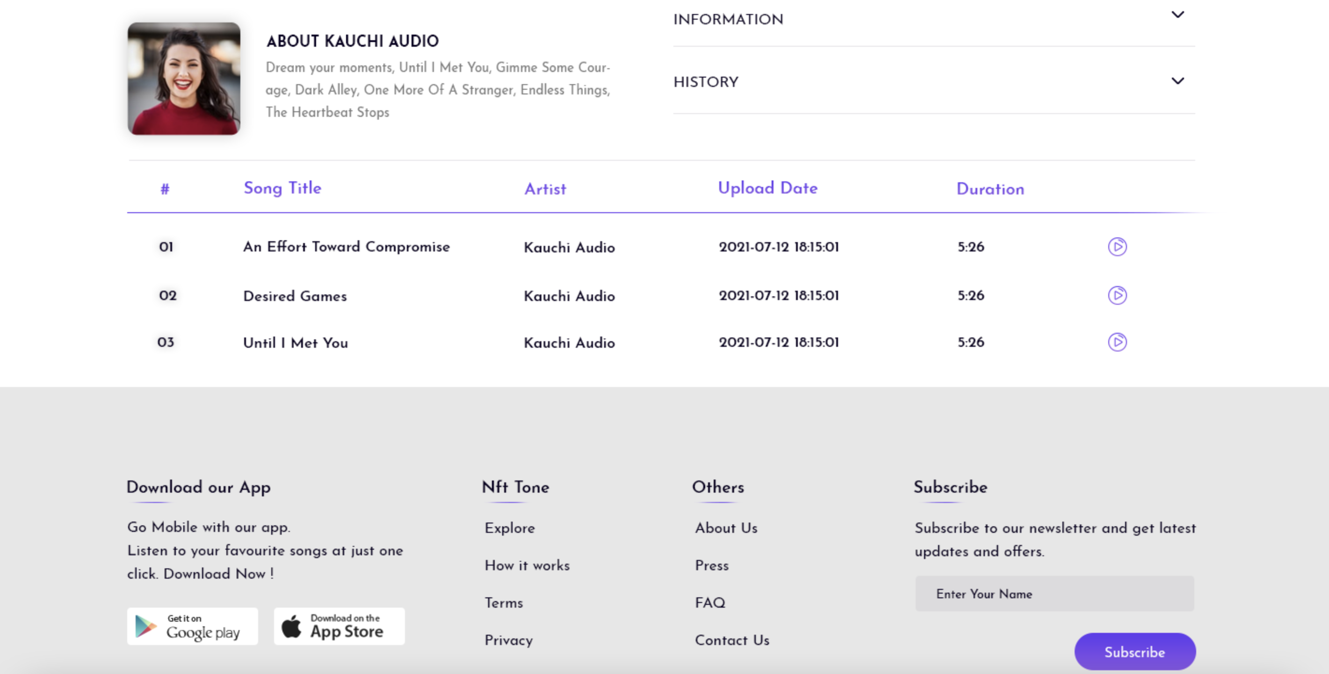Expand the HISTORY accordion chevron
Screen dimensions: 1329x674
[x=1177, y=81]
